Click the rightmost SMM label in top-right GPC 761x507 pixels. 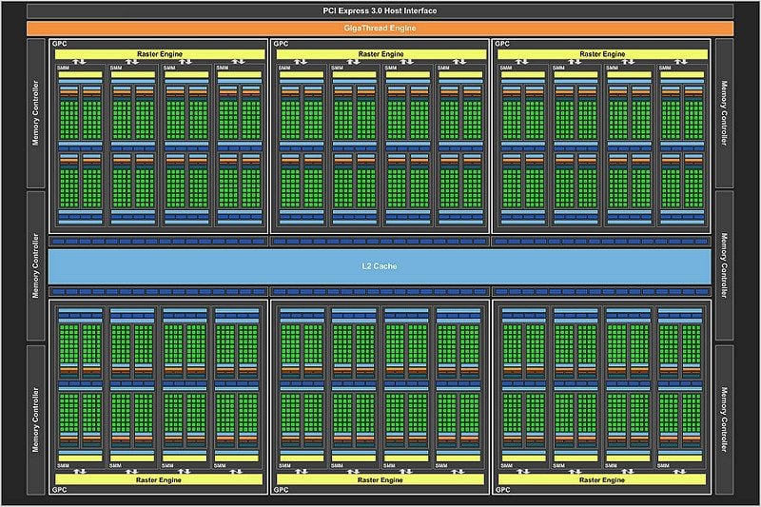(665, 68)
